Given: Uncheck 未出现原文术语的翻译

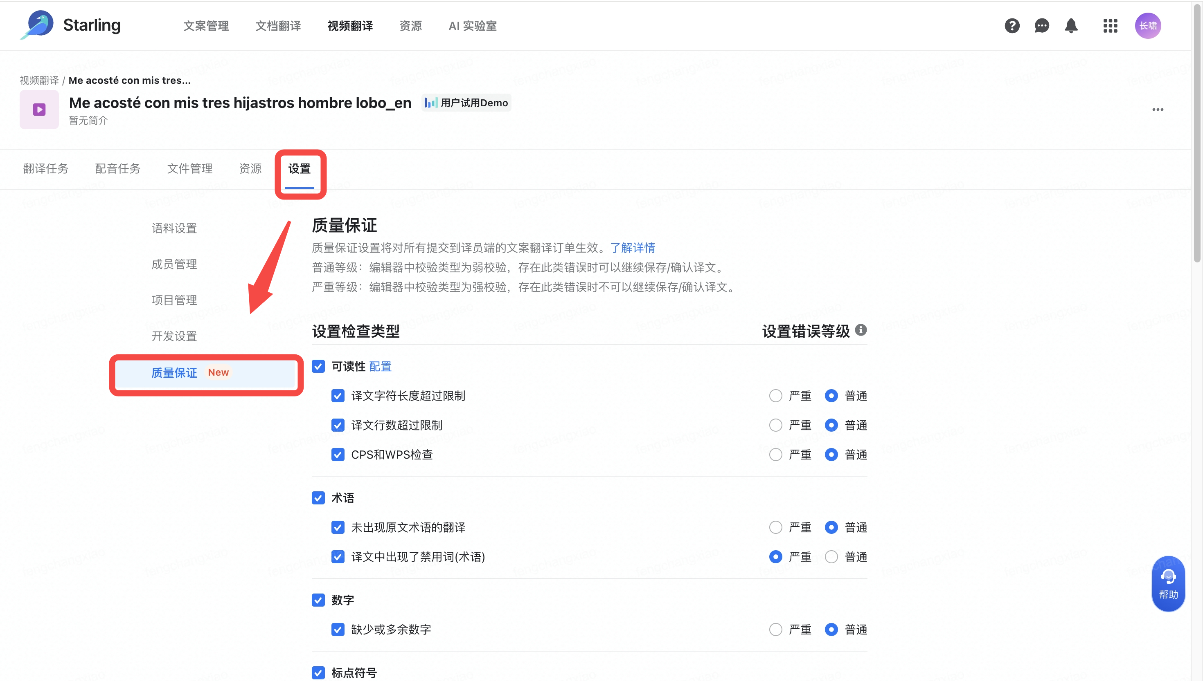Looking at the screenshot, I should [x=338, y=528].
